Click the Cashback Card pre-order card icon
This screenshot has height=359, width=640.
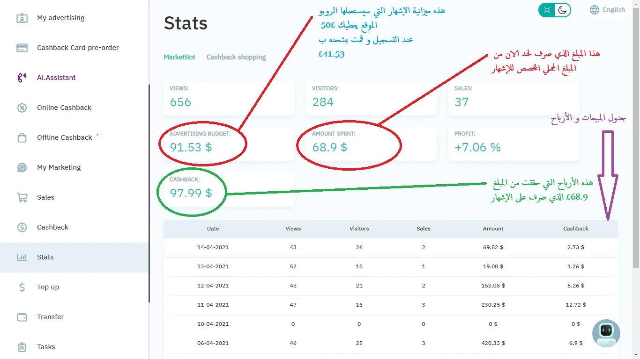pyautogui.click(x=22, y=48)
